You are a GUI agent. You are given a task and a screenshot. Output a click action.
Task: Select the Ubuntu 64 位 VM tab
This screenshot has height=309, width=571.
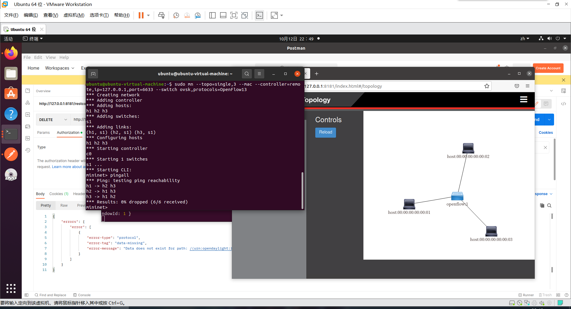(23, 29)
